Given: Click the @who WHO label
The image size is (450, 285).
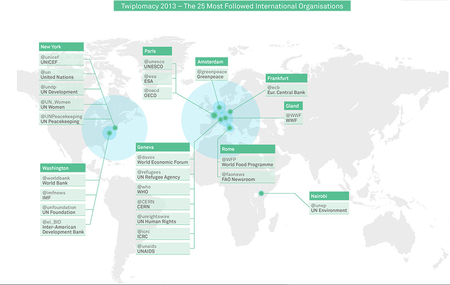Looking at the screenshot, I should (x=163, y=189).
